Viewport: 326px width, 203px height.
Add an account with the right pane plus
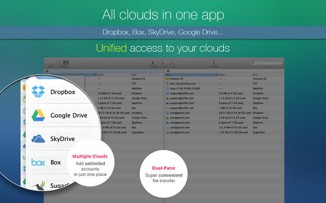click(168, 71)
